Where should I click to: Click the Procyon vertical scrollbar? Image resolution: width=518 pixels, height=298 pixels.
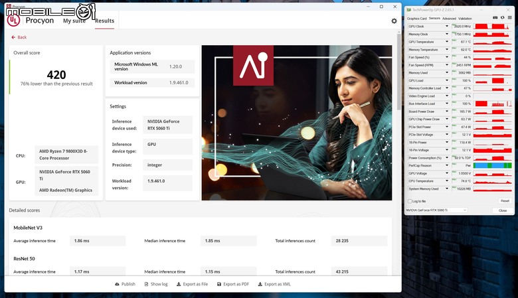399,72
